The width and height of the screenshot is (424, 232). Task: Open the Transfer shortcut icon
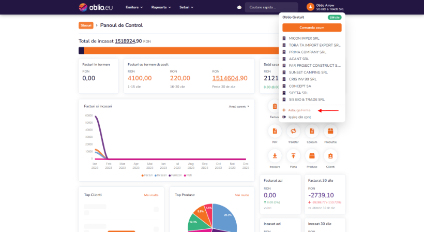click(293, 132)
